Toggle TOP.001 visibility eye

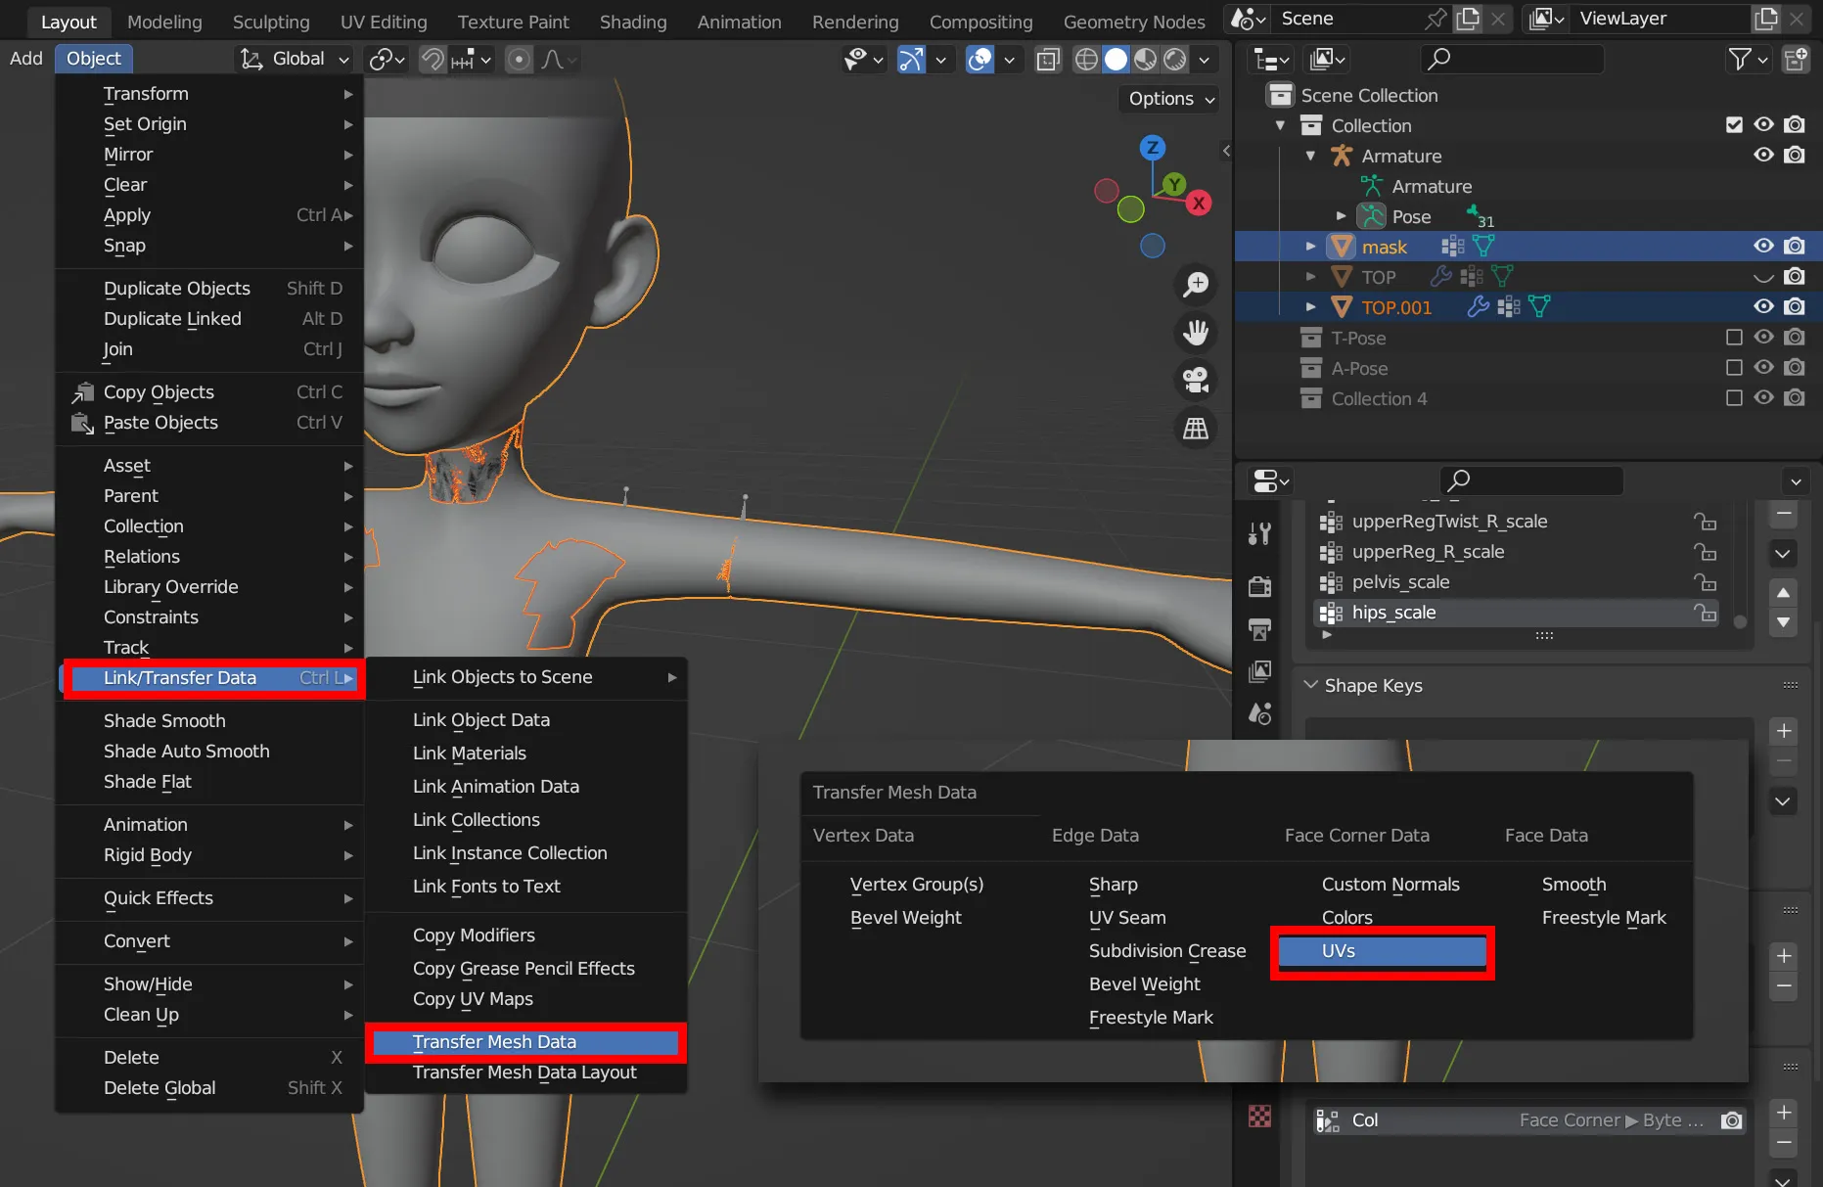[1763, 306]
